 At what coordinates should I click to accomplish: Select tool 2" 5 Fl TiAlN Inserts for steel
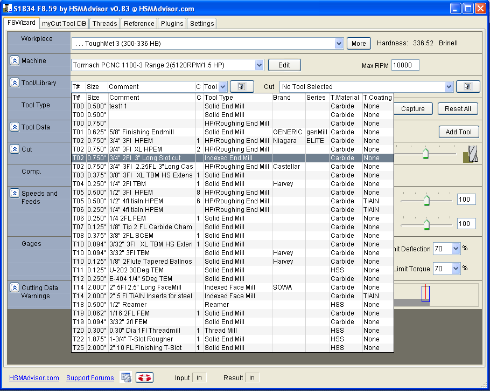coord(232,296)
